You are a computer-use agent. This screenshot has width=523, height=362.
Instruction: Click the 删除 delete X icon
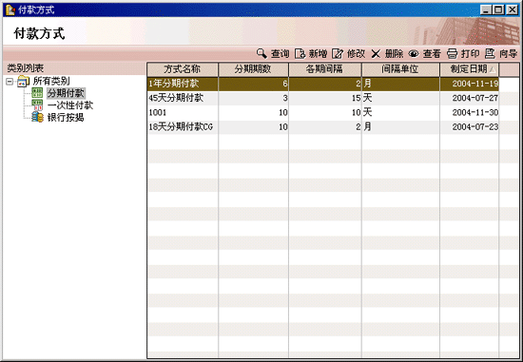click(376, 53)
